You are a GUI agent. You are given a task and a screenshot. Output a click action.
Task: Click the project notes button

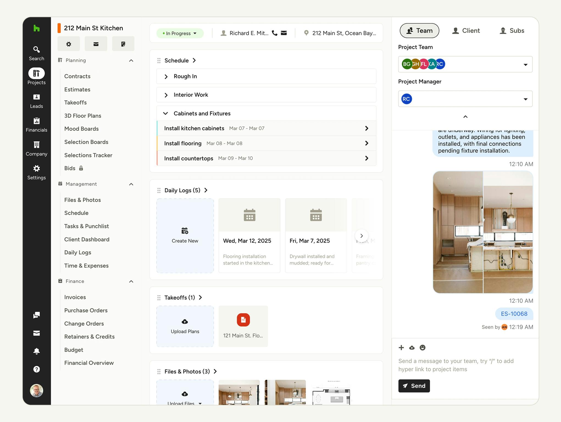pos(123,44)
